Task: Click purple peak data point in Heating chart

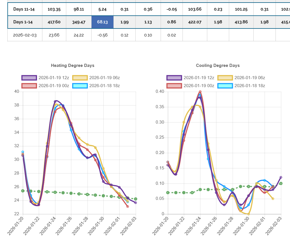Action: (55, 101)
